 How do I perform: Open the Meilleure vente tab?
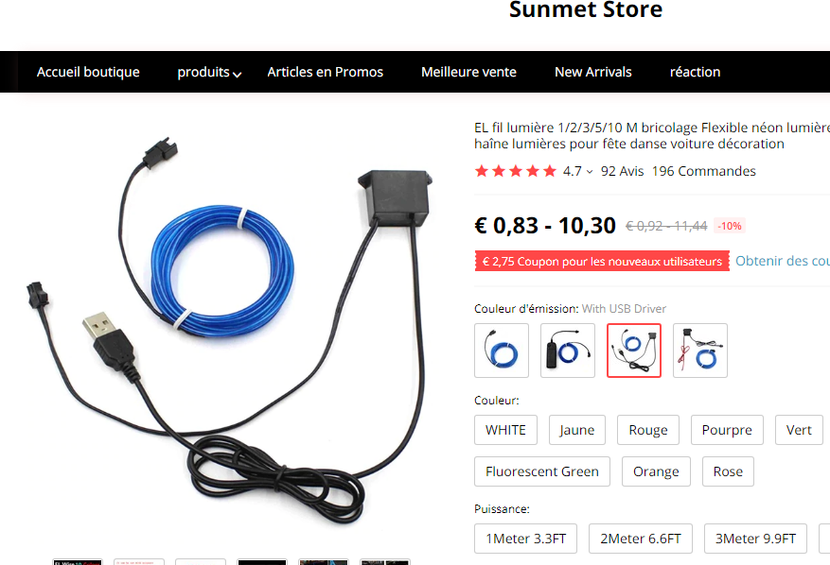coord(468,72)
